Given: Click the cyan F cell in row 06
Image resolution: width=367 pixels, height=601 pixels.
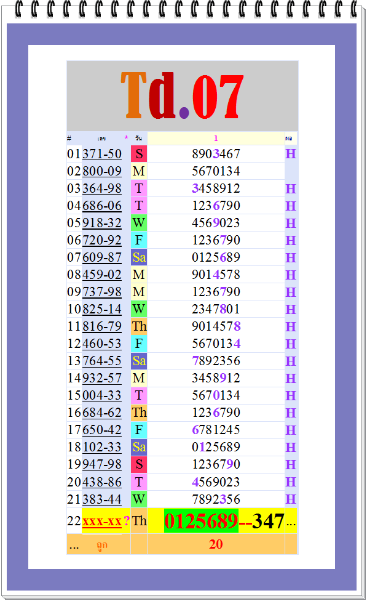Looking at the screenshot, I should tap(139, 240).
